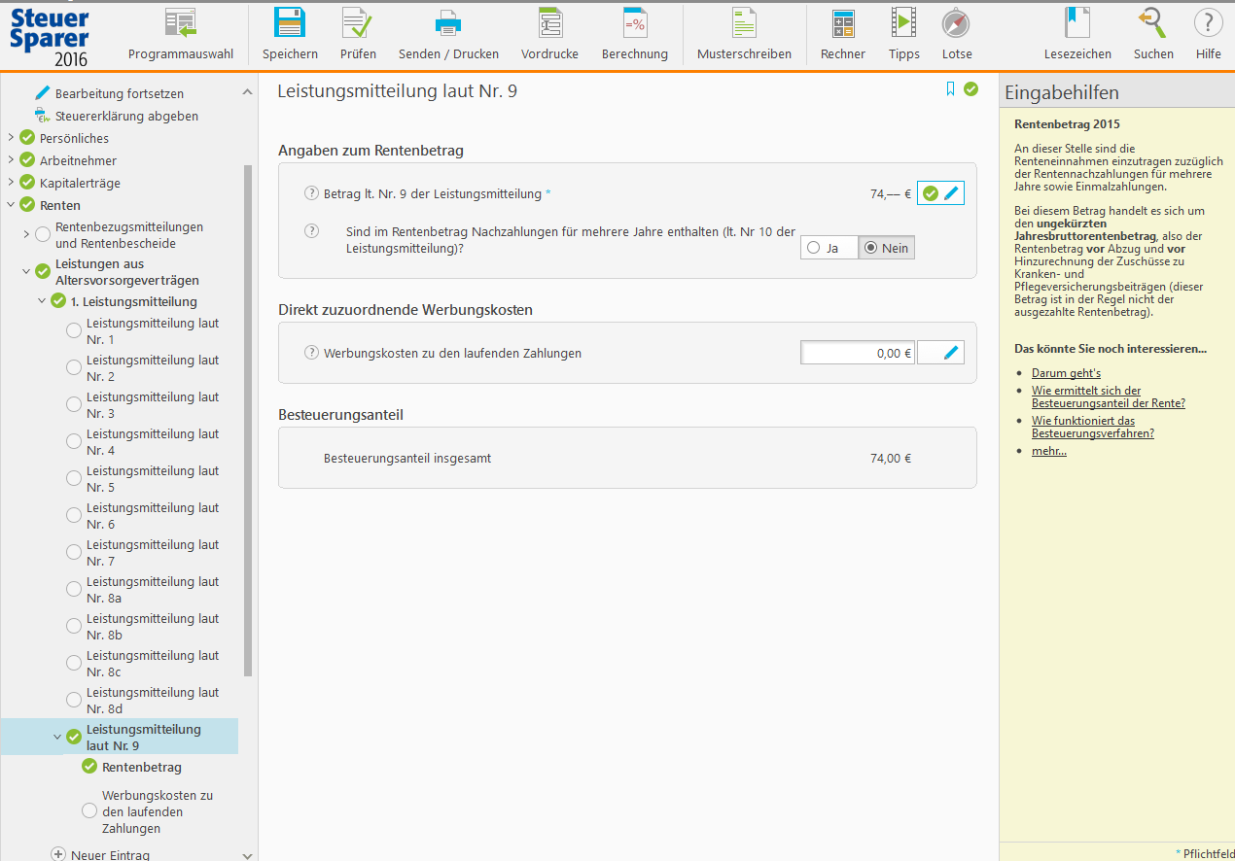Click the Werbungskosten amount input field
The image size is (1235, 861).
pos(858,353)
